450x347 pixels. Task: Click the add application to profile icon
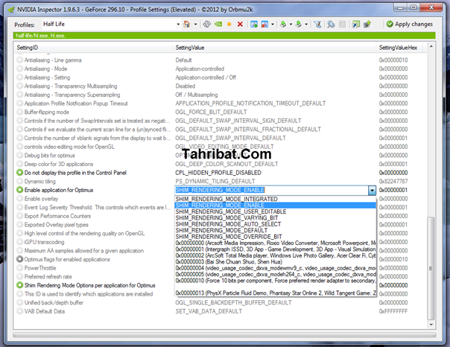point(254,25)
